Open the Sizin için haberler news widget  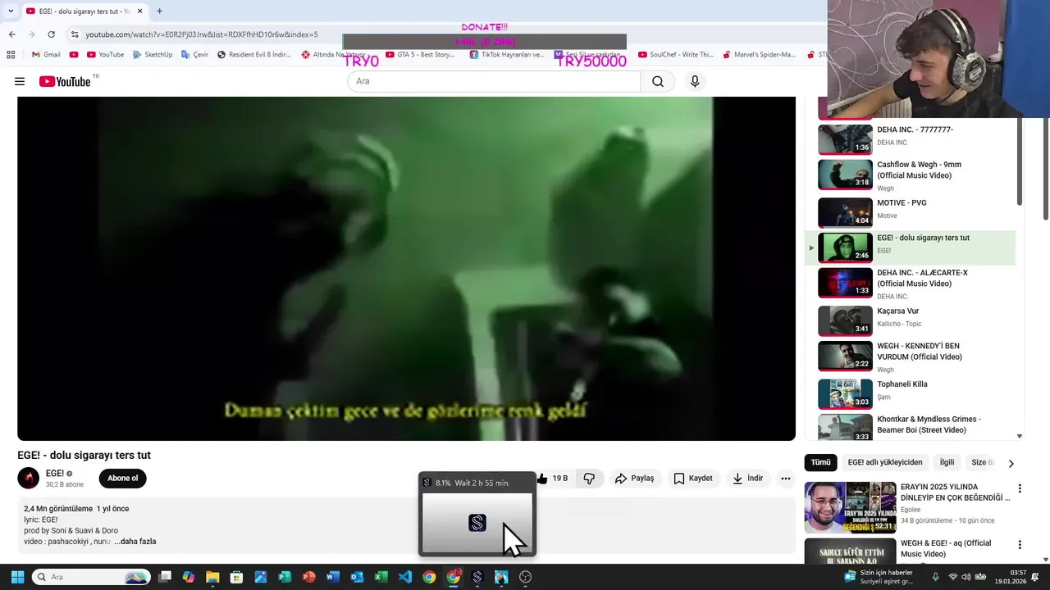click(879, 577)
